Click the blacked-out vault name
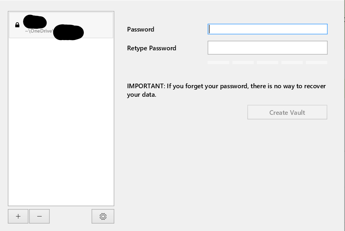345x231 pixels. 35,22
